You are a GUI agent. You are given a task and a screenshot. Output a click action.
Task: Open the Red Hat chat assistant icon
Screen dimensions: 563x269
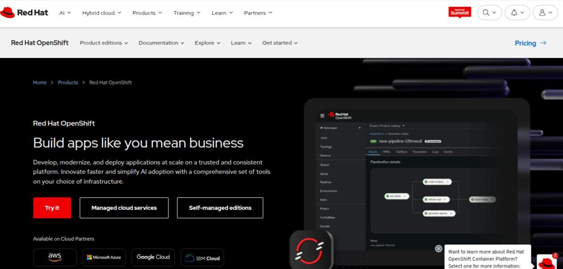(546, 261)
